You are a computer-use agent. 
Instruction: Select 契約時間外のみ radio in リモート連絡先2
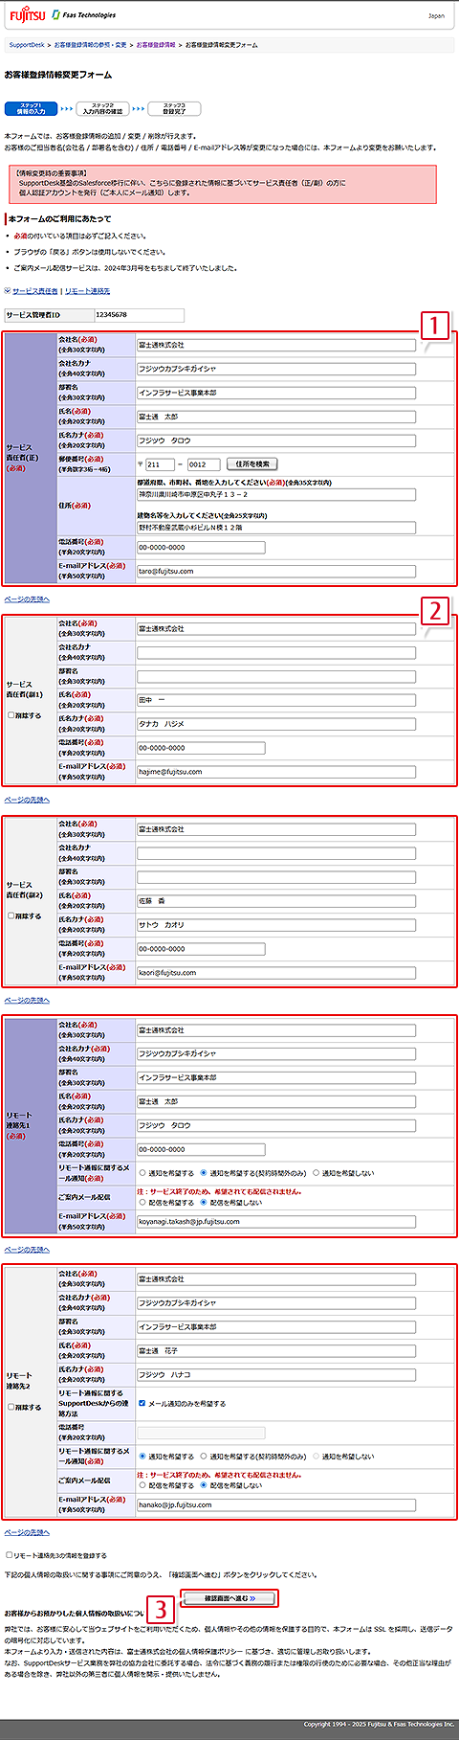(205, 1457)
